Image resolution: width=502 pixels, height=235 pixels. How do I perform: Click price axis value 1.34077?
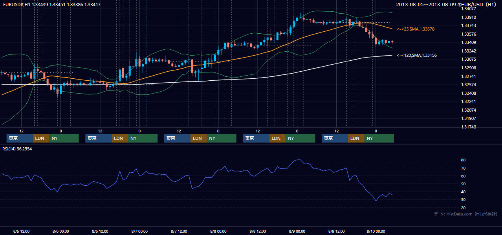[x=468, y=9]
